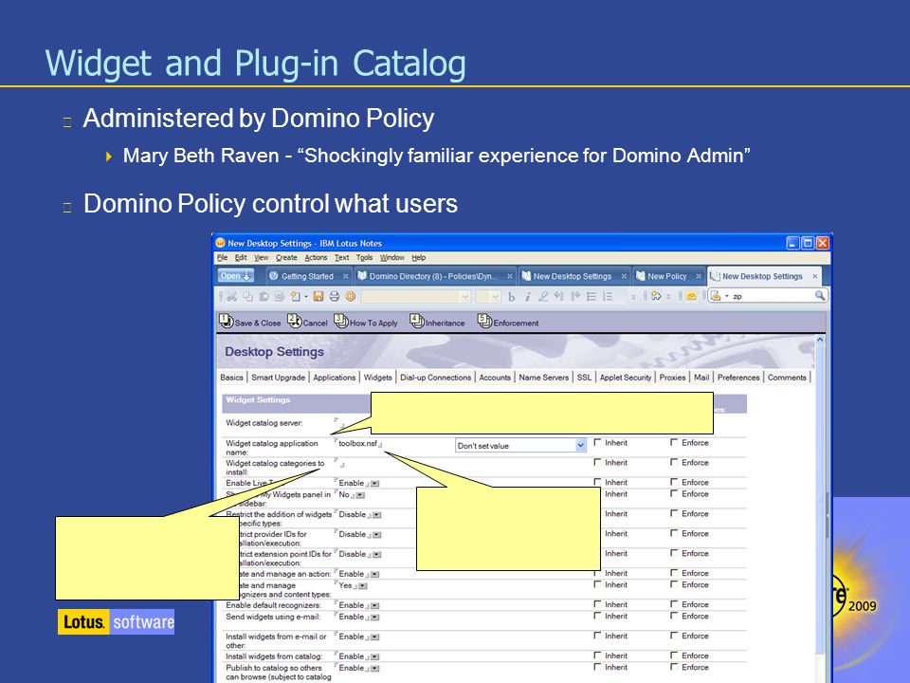
Task: Open the Create menu
Action: tap(286, 257)
